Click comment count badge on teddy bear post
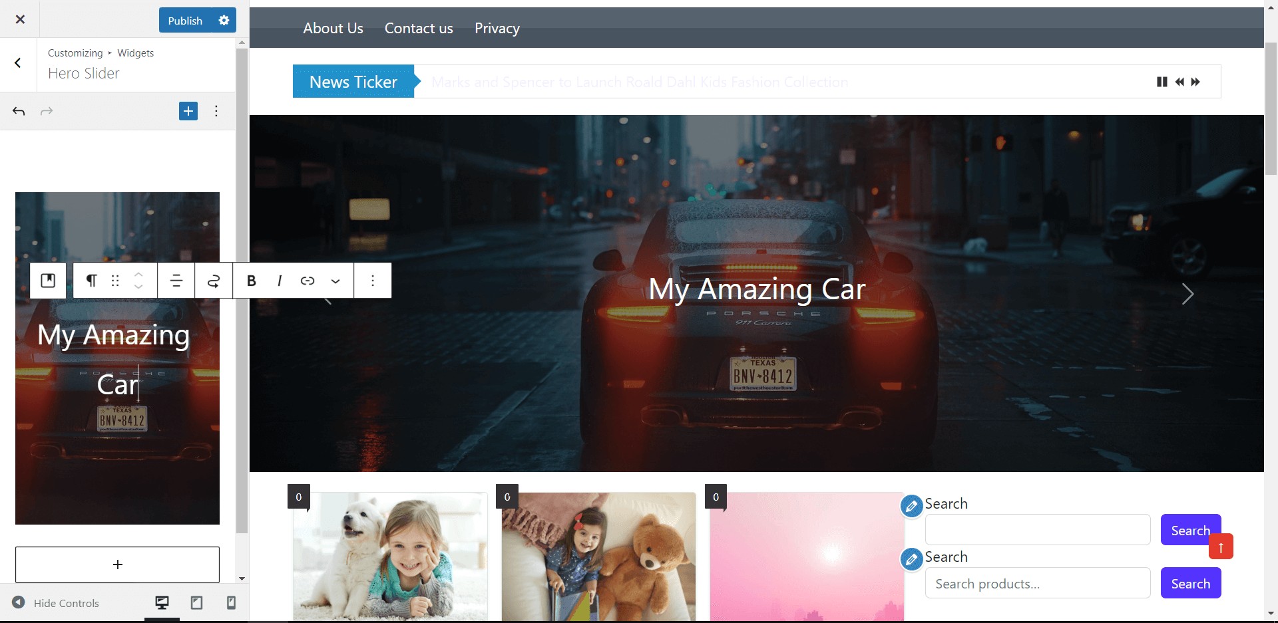Viewport: 1278px width, 623px height. [x=507, y=497]
